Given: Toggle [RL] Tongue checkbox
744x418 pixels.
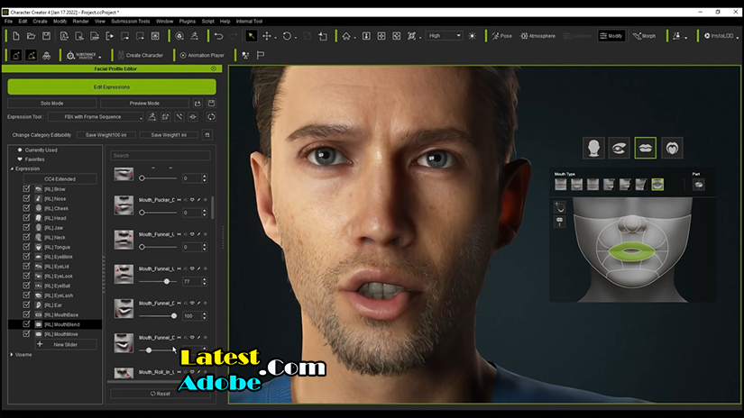Looking at the screenshot, I should click(x=26, y=247).
